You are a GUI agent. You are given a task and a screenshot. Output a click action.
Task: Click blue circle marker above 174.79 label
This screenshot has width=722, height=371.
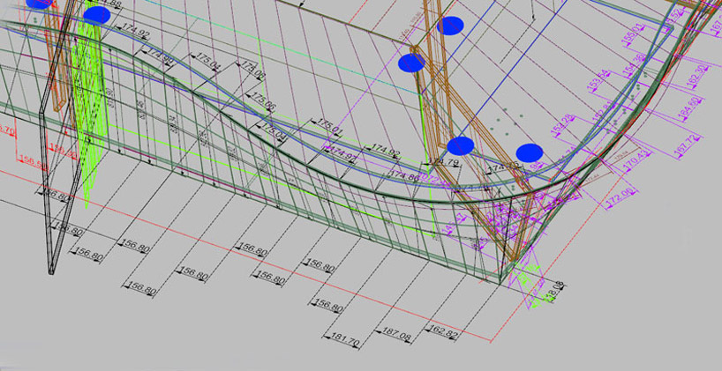point(460,145)
